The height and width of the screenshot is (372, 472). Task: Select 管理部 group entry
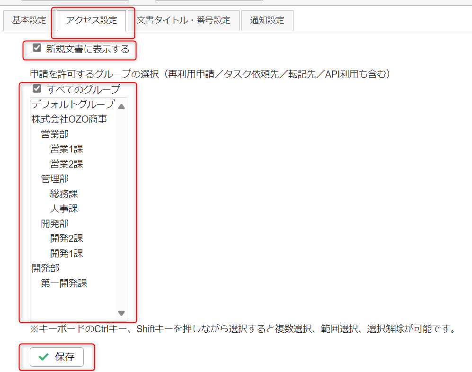pyautogui.click(x=54, y=179)
